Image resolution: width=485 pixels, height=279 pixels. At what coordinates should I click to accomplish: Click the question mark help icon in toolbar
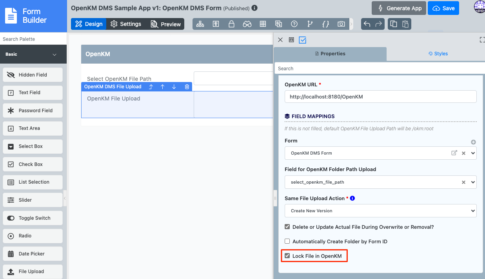tap(294, 24)
